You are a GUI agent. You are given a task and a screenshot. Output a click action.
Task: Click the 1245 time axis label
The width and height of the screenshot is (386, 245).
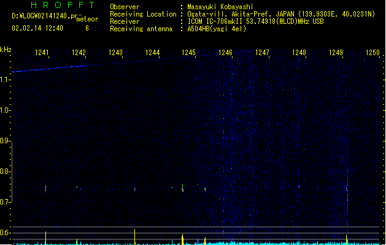pyautogui.click(x=188, y=52)
